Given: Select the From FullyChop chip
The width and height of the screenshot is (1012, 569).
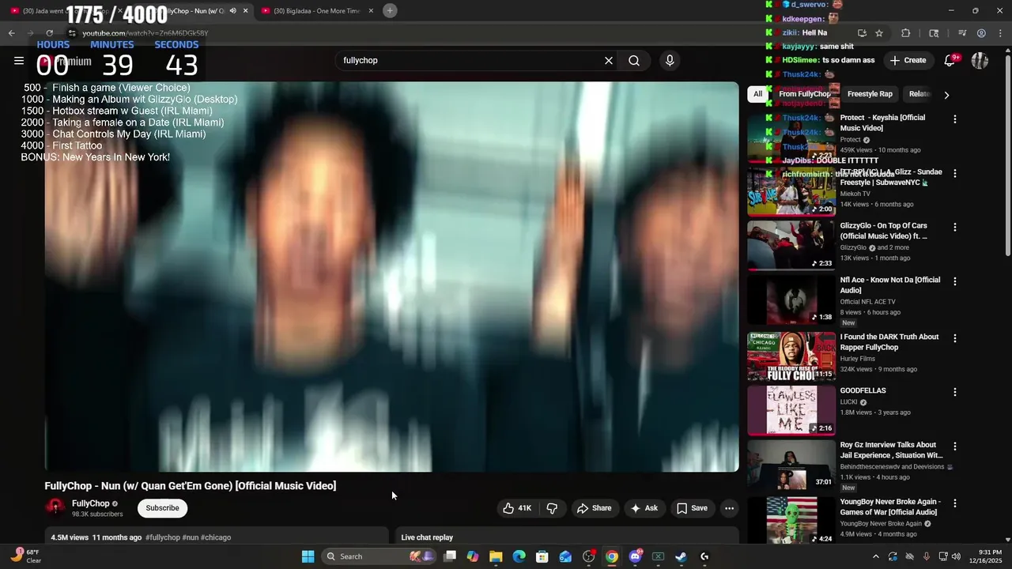Looking at the screenshot, I should click(804, 94).
